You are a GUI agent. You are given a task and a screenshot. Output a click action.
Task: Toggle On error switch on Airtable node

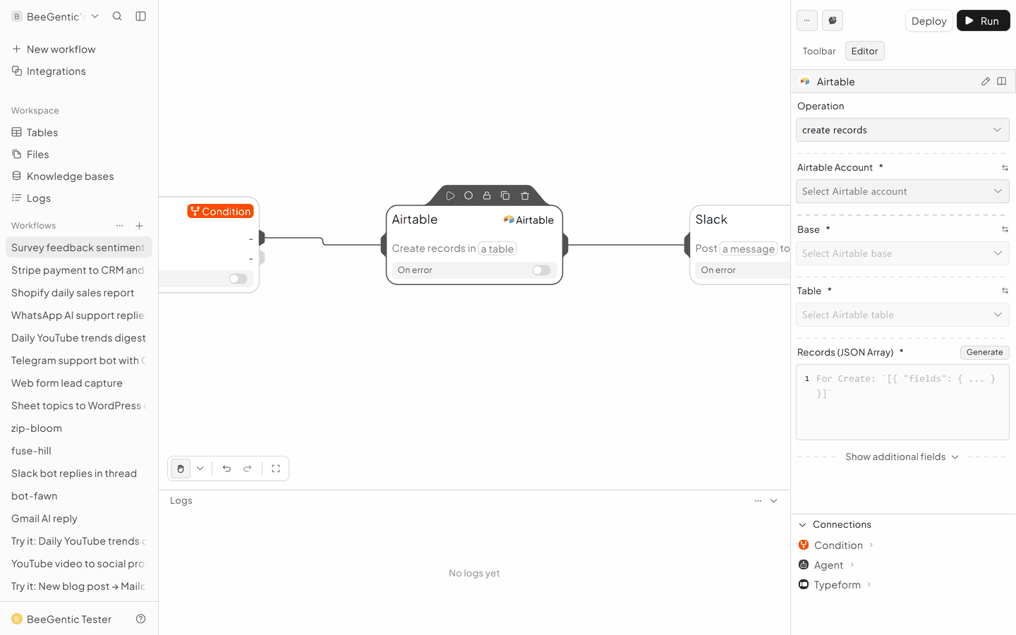541,270
